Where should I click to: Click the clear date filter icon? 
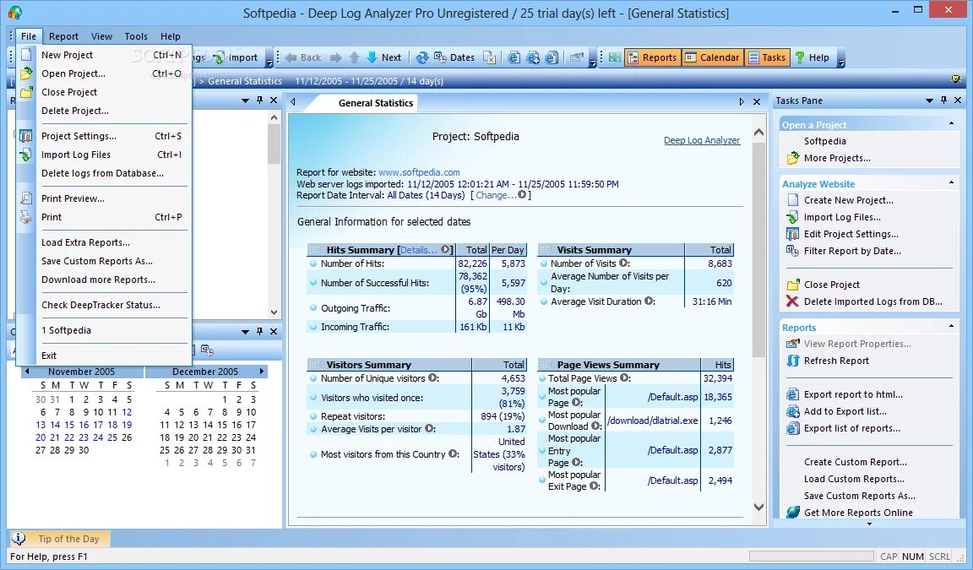(x=490, y=57)
